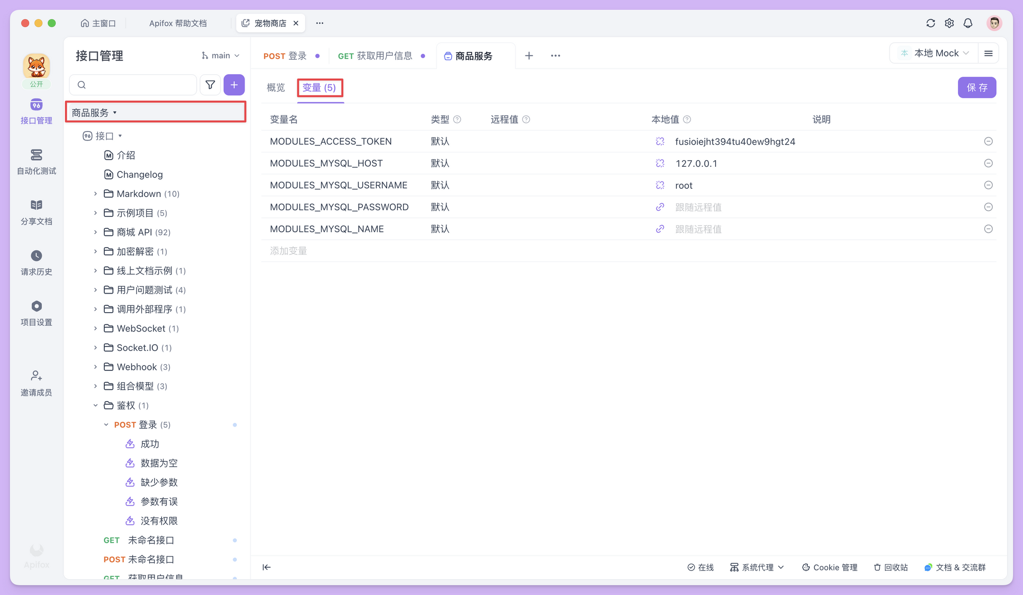Click the refresh icon in title bar
This screenshot has height=595, width=1023.
930,23
